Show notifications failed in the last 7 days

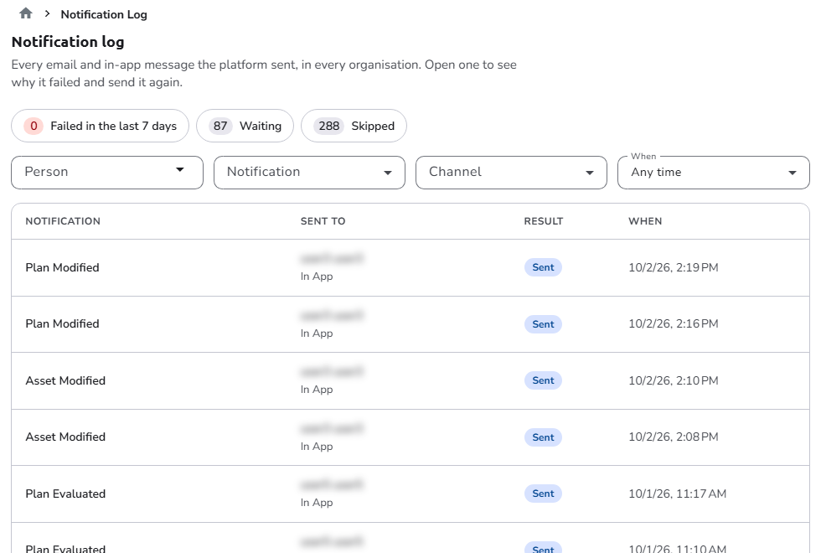coord(100,126)
